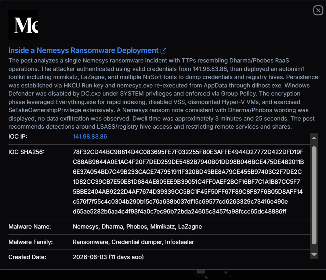Select the SHA256 hash starting 1D82CC39CB7E
This screenshot has height=280, width=326.
(186, 182)
